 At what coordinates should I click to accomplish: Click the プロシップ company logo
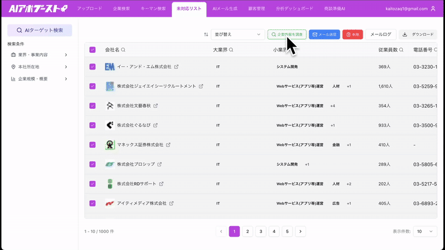tap(110, 164)
